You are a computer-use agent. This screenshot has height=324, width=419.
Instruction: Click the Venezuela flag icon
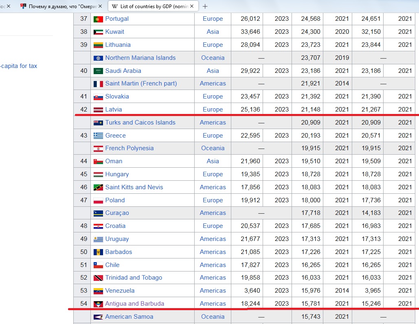(98, 291)
